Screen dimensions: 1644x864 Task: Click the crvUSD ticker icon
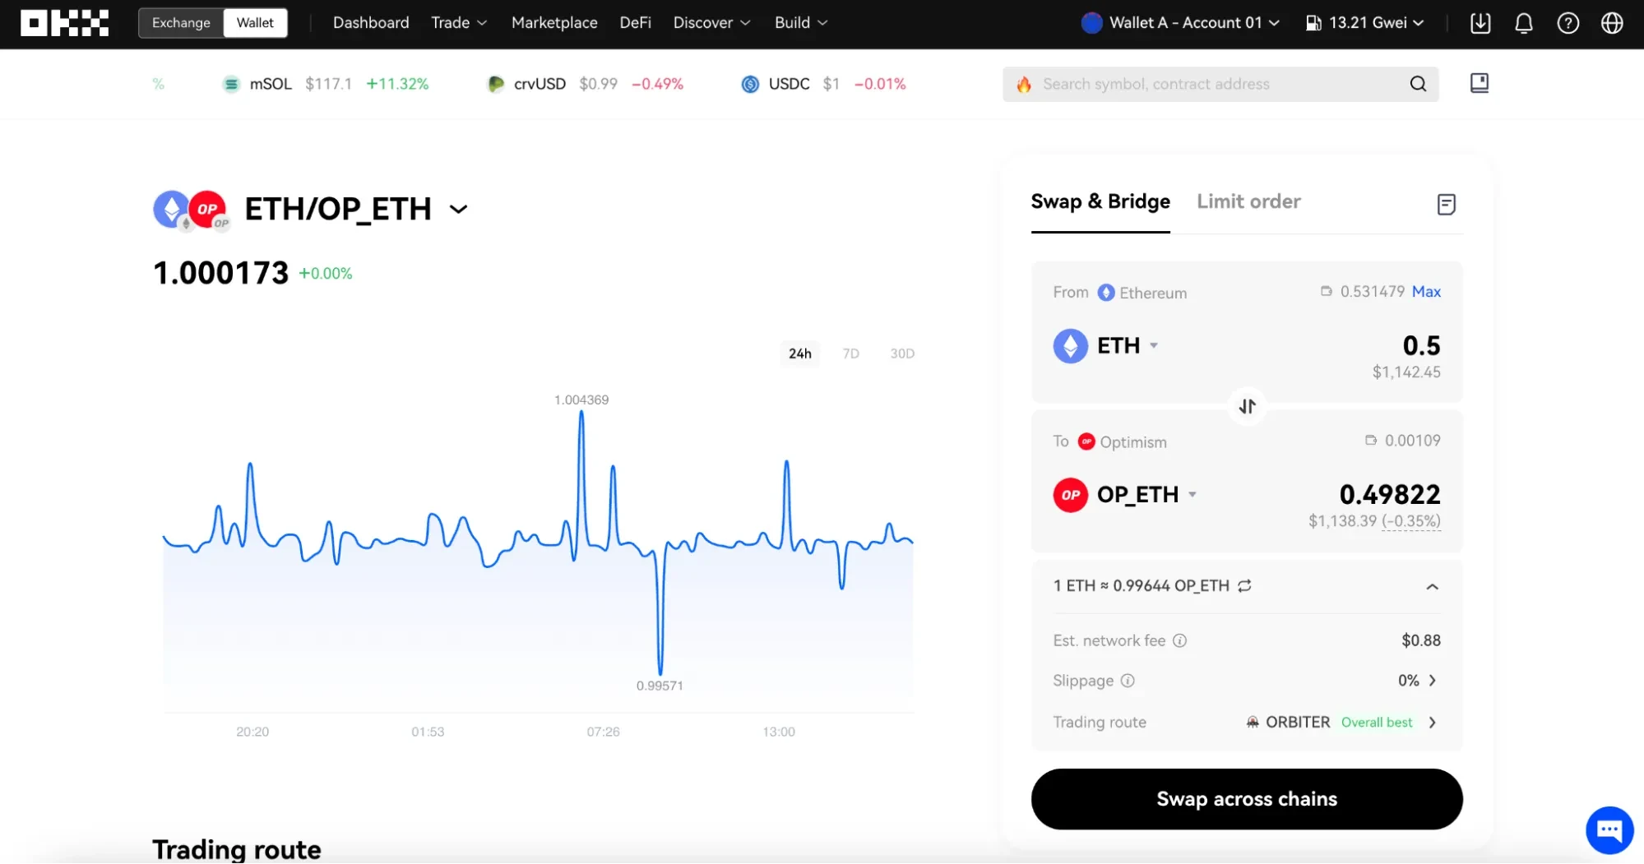pos(495,84)
